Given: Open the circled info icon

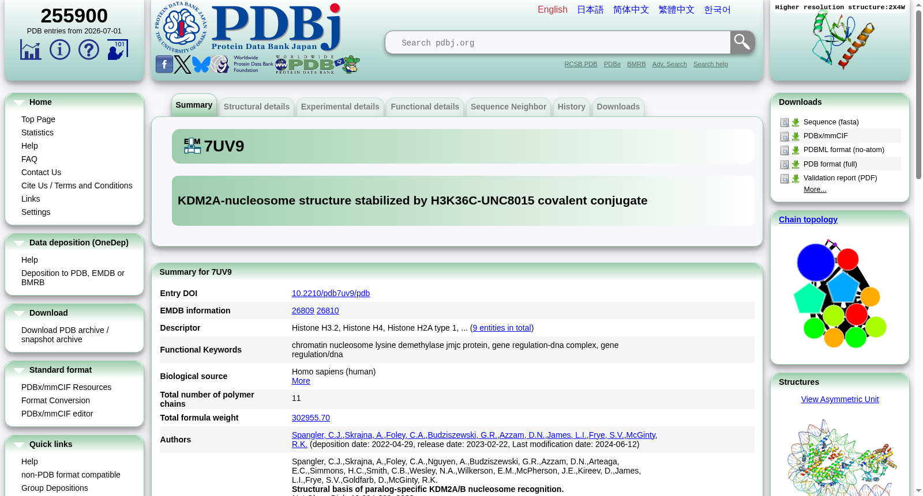Looking at the screenshot, I should pos(59,50).
